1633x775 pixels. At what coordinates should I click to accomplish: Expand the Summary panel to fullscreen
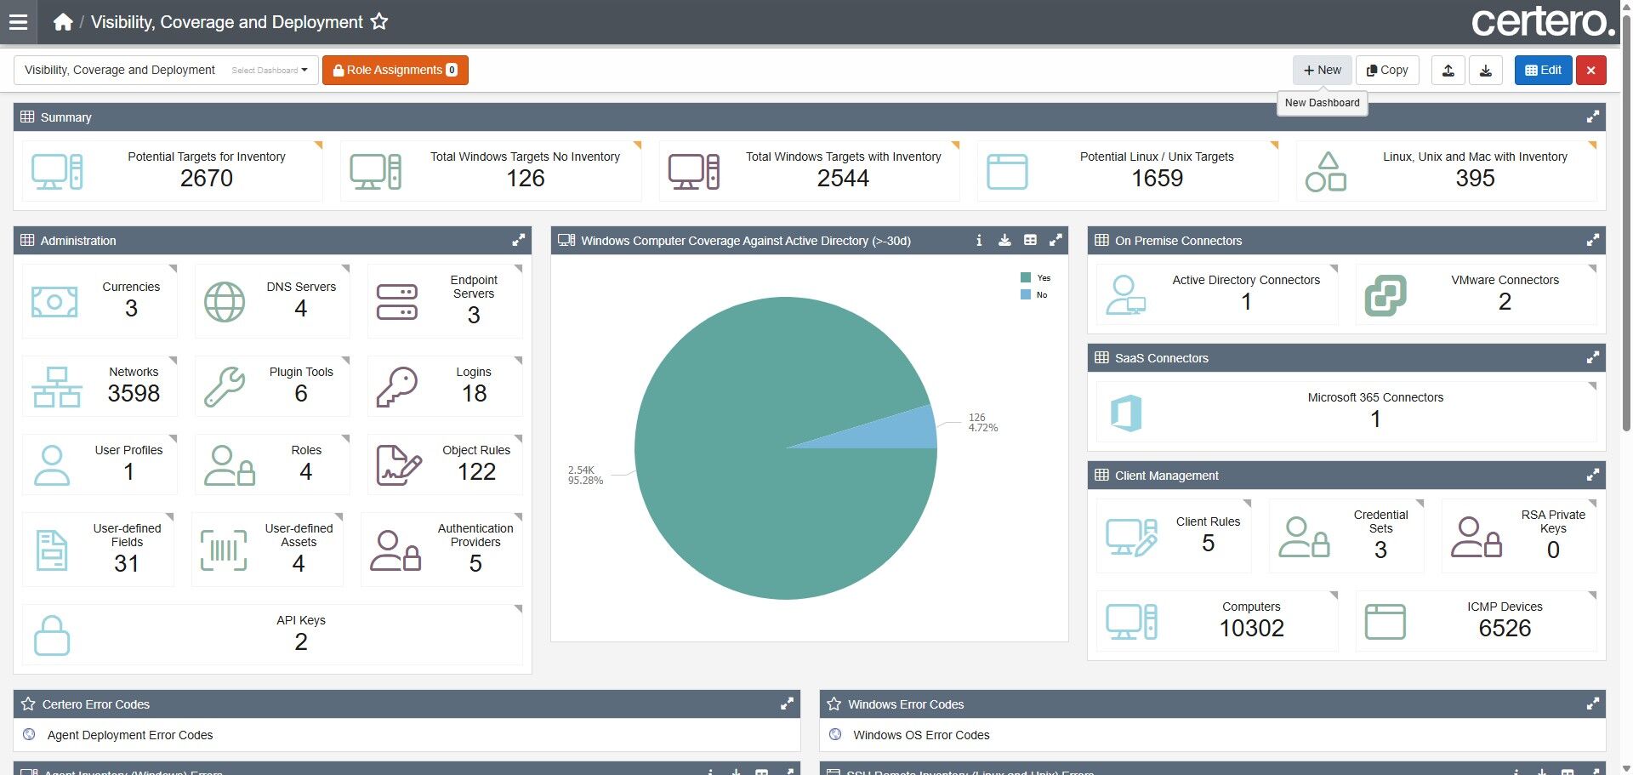(x=1593, y=117)
